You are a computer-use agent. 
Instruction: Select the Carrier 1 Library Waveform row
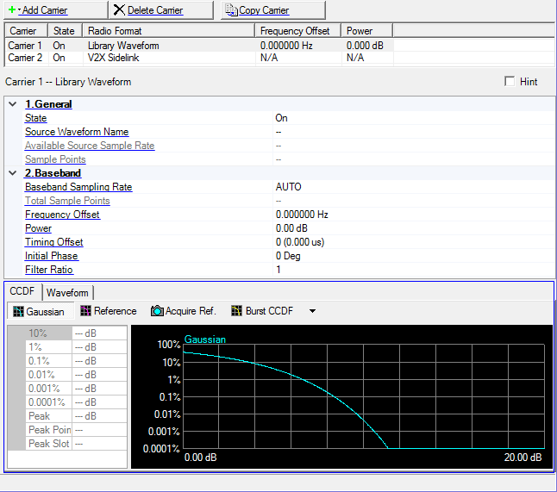123,46
